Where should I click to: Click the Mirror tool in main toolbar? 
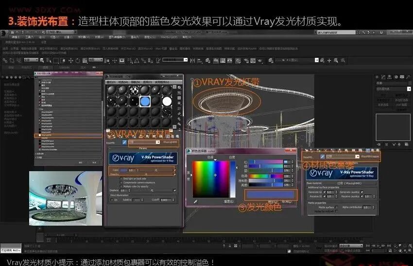(x=192, y=61)
